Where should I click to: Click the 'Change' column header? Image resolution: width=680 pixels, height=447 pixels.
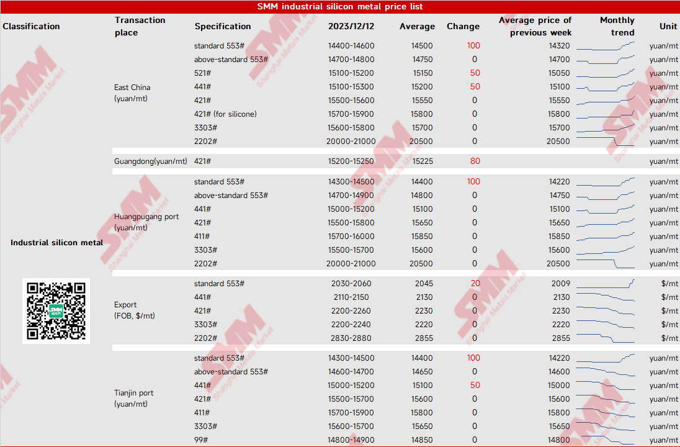pyautogui.click(x=463, y=26)
